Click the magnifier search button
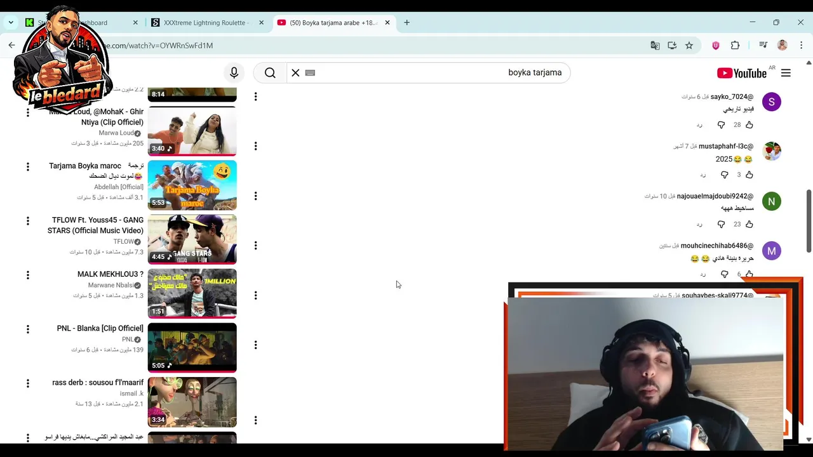The image size is (813, 457). [x=270, y=73]
